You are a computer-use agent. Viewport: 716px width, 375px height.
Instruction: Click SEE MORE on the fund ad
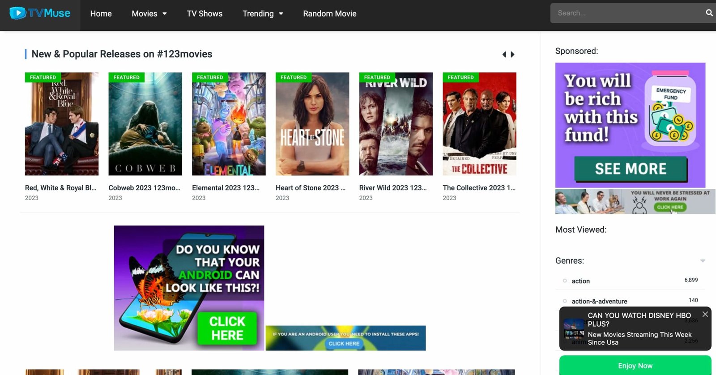coord(631,169)
